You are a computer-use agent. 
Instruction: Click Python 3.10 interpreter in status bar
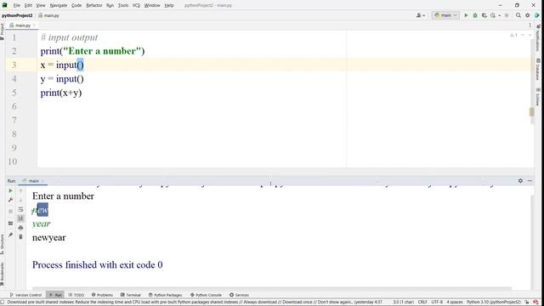coord(494,302)
